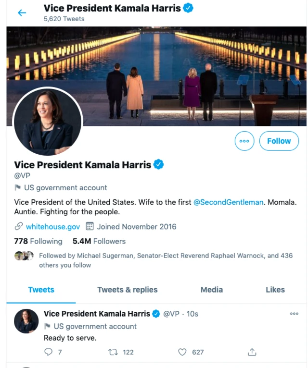Image resolution: width=308 pixels, height=368 pixels.
Task: Click the reply icon on the tweet
Action: click(48, 352)
